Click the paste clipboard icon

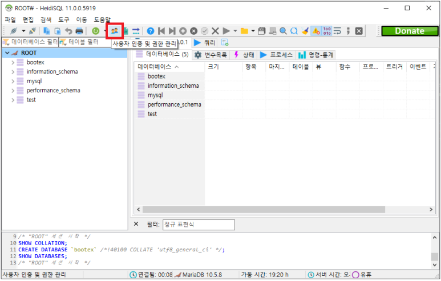pyautogui.click(x=58, y=31)
